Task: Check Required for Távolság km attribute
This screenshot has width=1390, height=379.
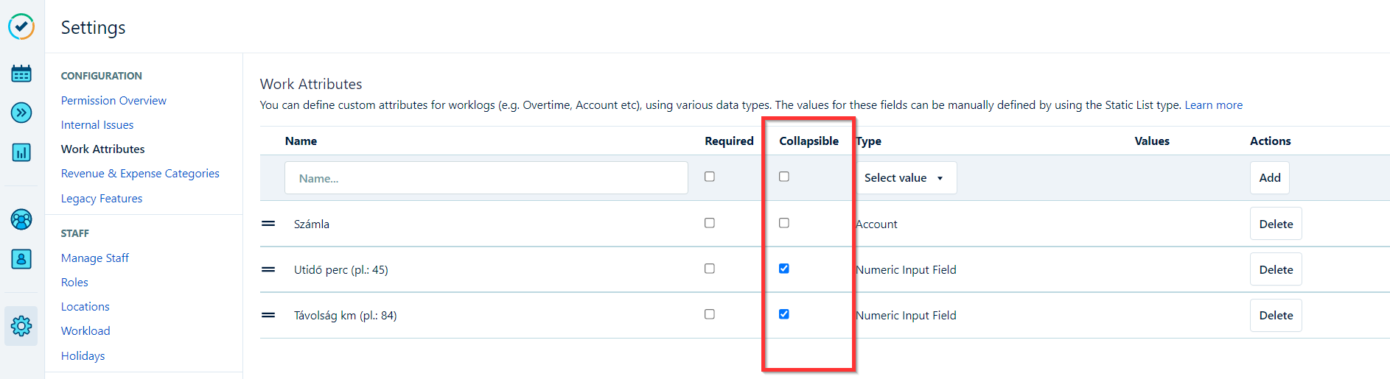Action: pos(709,314)
